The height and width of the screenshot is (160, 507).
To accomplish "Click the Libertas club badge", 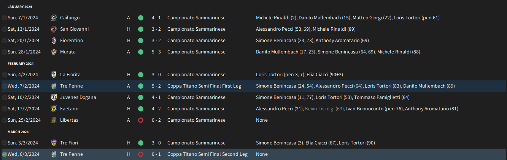I will click(x=54, y=120).
